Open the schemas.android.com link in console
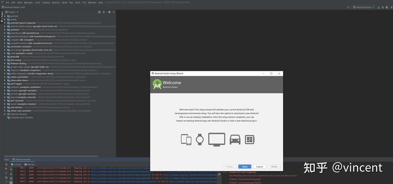 point(120,168)
